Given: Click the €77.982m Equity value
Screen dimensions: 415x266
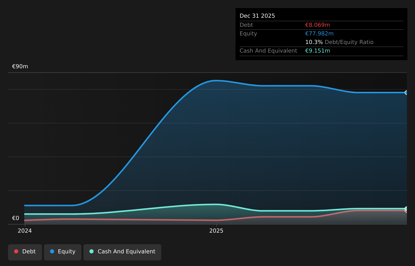Looking at the screenshot, I should point(319,34).
